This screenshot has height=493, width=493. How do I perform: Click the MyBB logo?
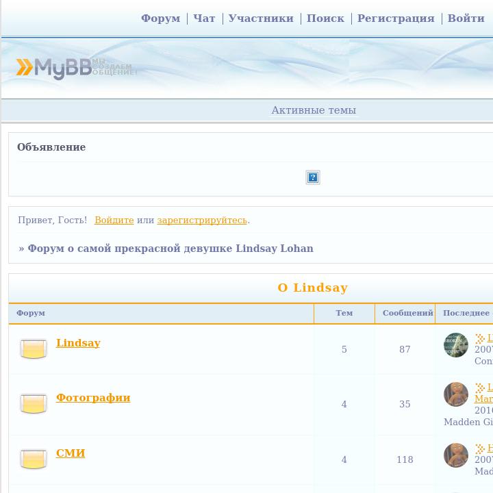point(77,68)
